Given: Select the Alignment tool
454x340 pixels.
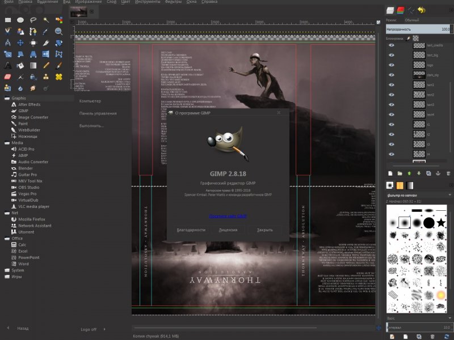Looking at the screenshot, I should click(x=33, y=43).
